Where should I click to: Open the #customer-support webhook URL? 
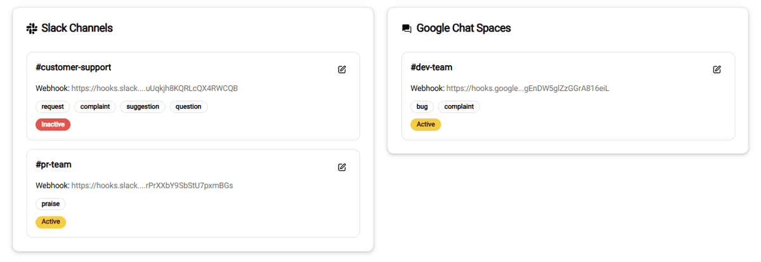tap(154, 89)
